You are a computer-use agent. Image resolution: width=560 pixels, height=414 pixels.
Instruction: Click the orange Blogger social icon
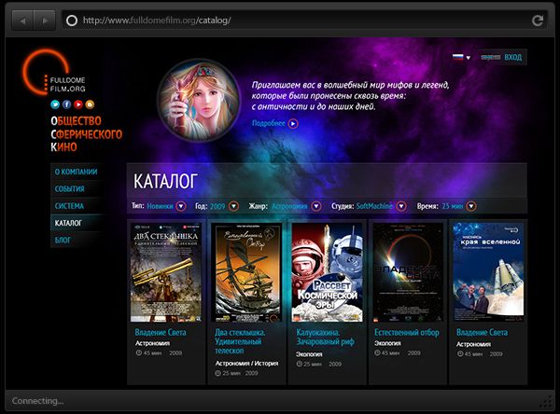(90, 104)
